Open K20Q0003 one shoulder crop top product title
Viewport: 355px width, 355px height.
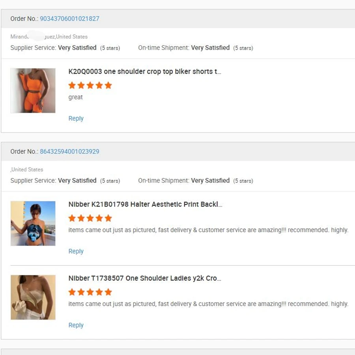click(145, 71)
